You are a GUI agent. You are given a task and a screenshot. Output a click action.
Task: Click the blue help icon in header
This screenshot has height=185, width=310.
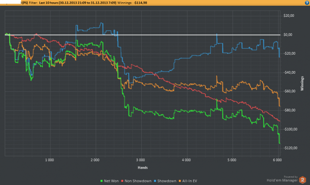point(307,3)
